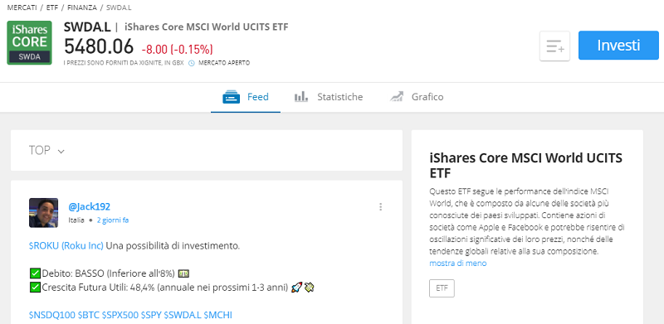Switch to the Statistiche tab

click(x=329, y=97)
